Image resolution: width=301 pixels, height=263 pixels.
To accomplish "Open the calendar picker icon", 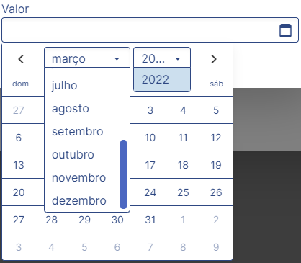I will coord(285,30).
